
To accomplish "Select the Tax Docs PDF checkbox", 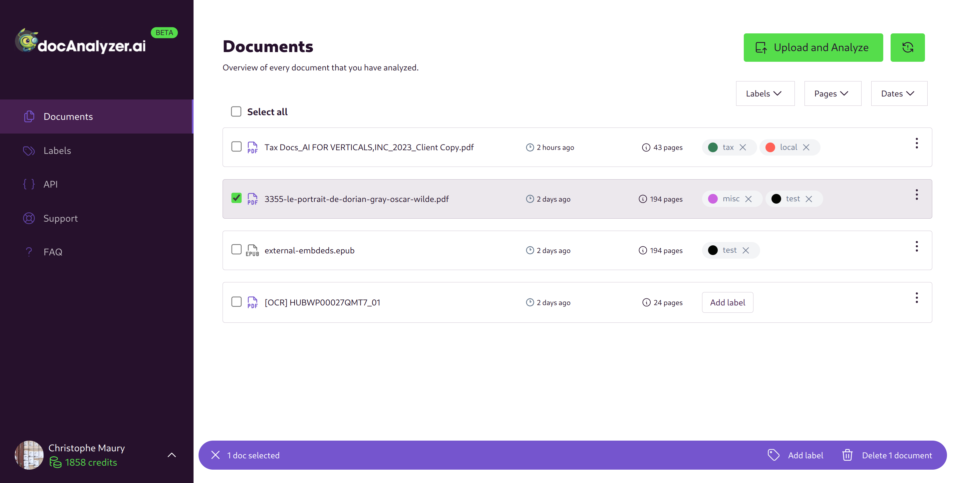I will point(236,147).
